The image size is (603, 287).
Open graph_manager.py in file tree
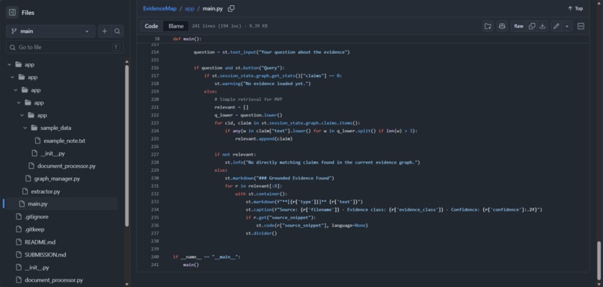click(x=57, y=179)
